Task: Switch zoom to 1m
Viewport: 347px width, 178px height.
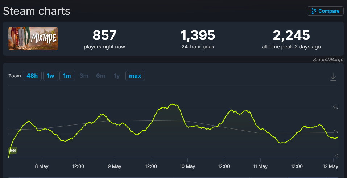Action: coord(67,76)
